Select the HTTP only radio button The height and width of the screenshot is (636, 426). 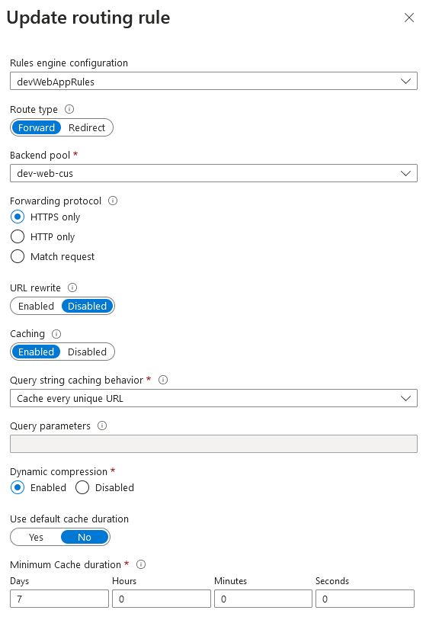point(18,236)
